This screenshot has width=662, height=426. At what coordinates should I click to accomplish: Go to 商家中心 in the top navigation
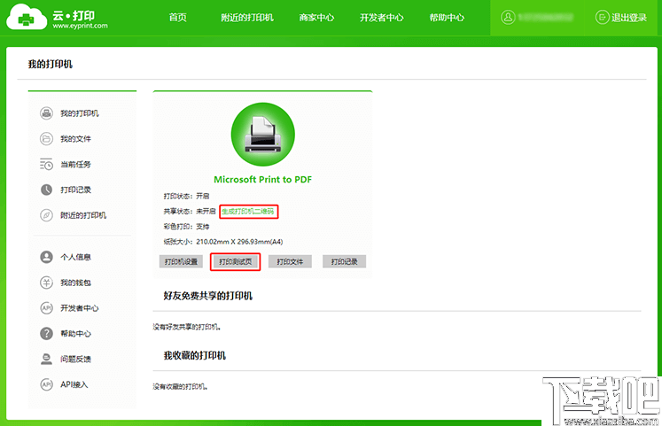point(316,18)
